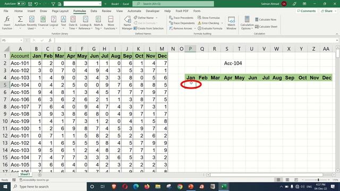
Task: Click the Accessibility status bar entry
Action: 34,180
